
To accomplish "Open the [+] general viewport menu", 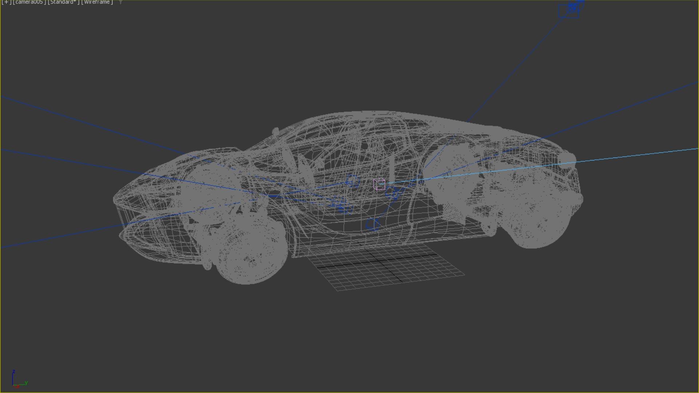I will [6, 2].
